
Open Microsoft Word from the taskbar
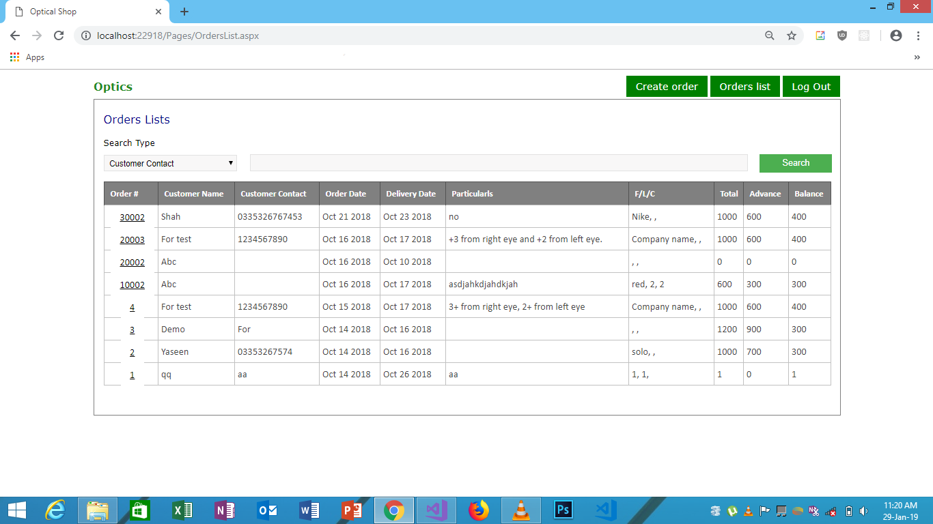coord(309,510)
